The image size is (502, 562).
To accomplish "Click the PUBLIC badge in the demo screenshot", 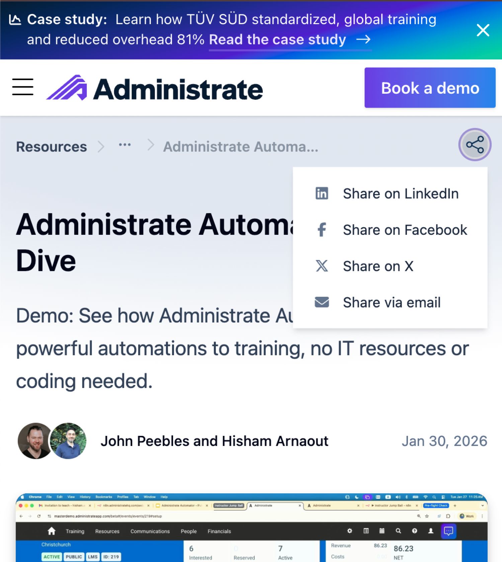I will pos(74,557).
